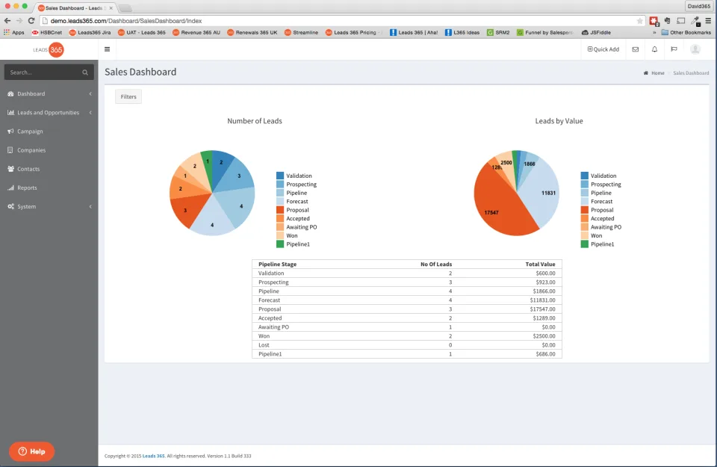Expand Leads and Opportunities submenu
The width and height of the screenshot is (717, 467).
(x=49, y=113)
